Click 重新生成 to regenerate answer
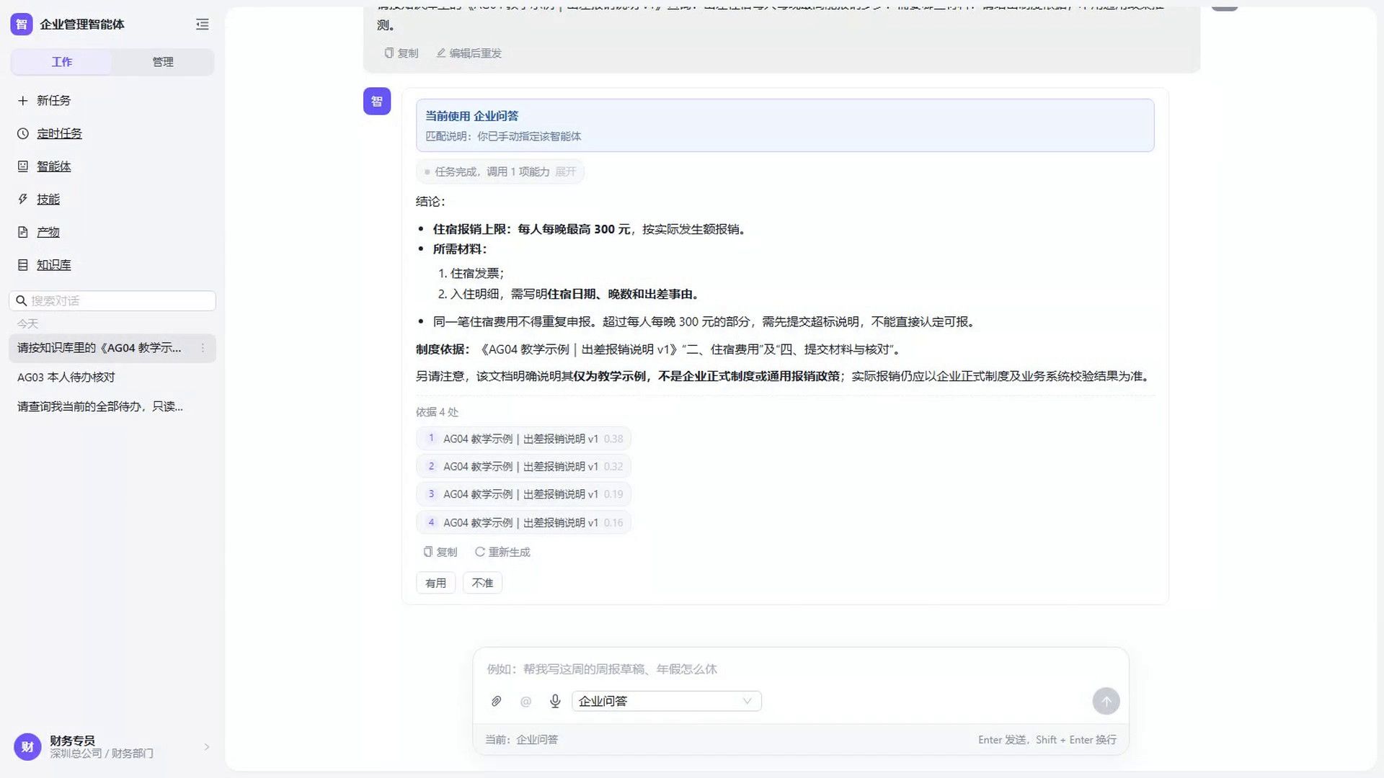The width and height of the screenshot is (1384, 778). click(502, 552)
